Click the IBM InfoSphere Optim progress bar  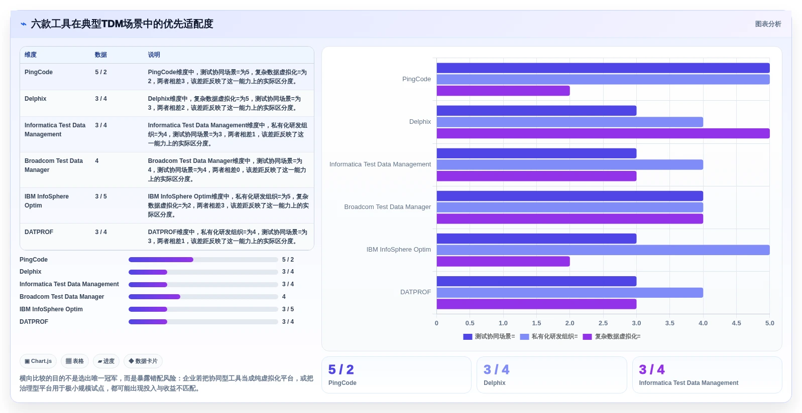coord(203,309)
